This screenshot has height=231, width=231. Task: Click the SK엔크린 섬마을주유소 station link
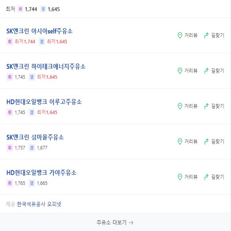[35, 138]
